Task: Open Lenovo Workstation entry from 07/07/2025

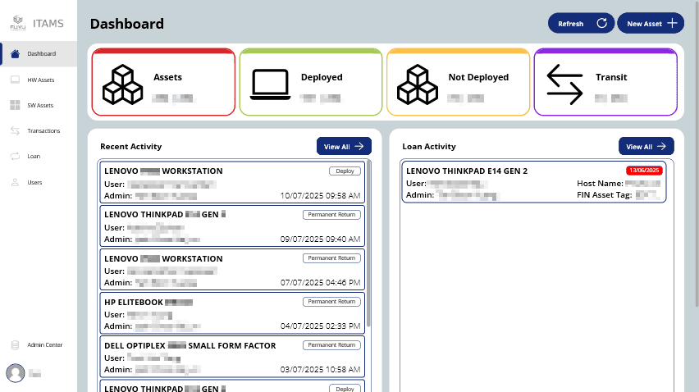Action: click(232, 270)
